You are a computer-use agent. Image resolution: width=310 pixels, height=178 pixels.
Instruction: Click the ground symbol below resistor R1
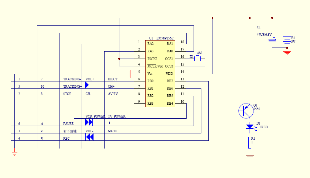click(x=250, y=157)
